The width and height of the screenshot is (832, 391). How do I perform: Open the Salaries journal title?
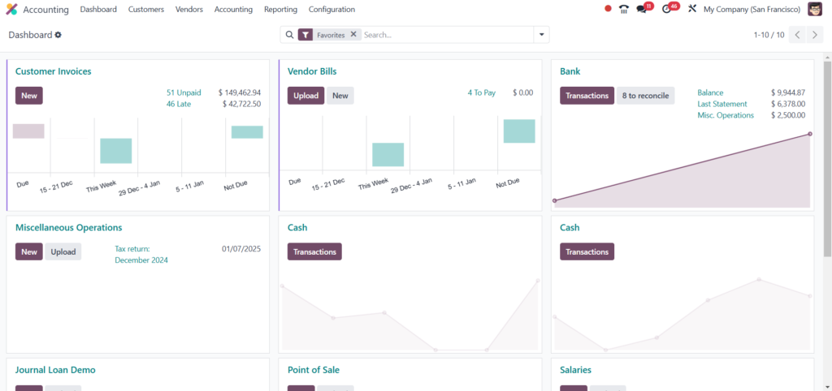pyautogui.click(x=576, y=370)
